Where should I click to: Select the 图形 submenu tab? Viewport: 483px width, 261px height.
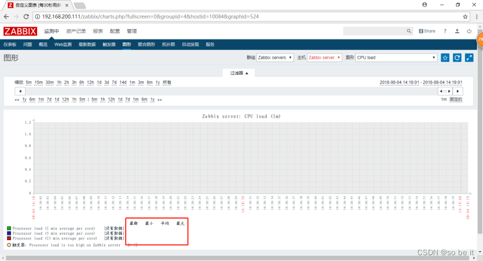click(x=127, y=44)
